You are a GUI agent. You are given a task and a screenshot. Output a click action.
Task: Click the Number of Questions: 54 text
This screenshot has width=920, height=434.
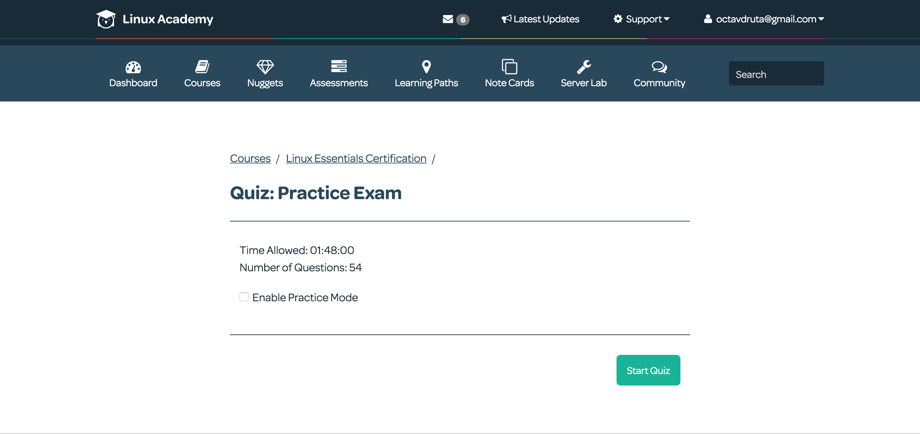pos(301,267)
